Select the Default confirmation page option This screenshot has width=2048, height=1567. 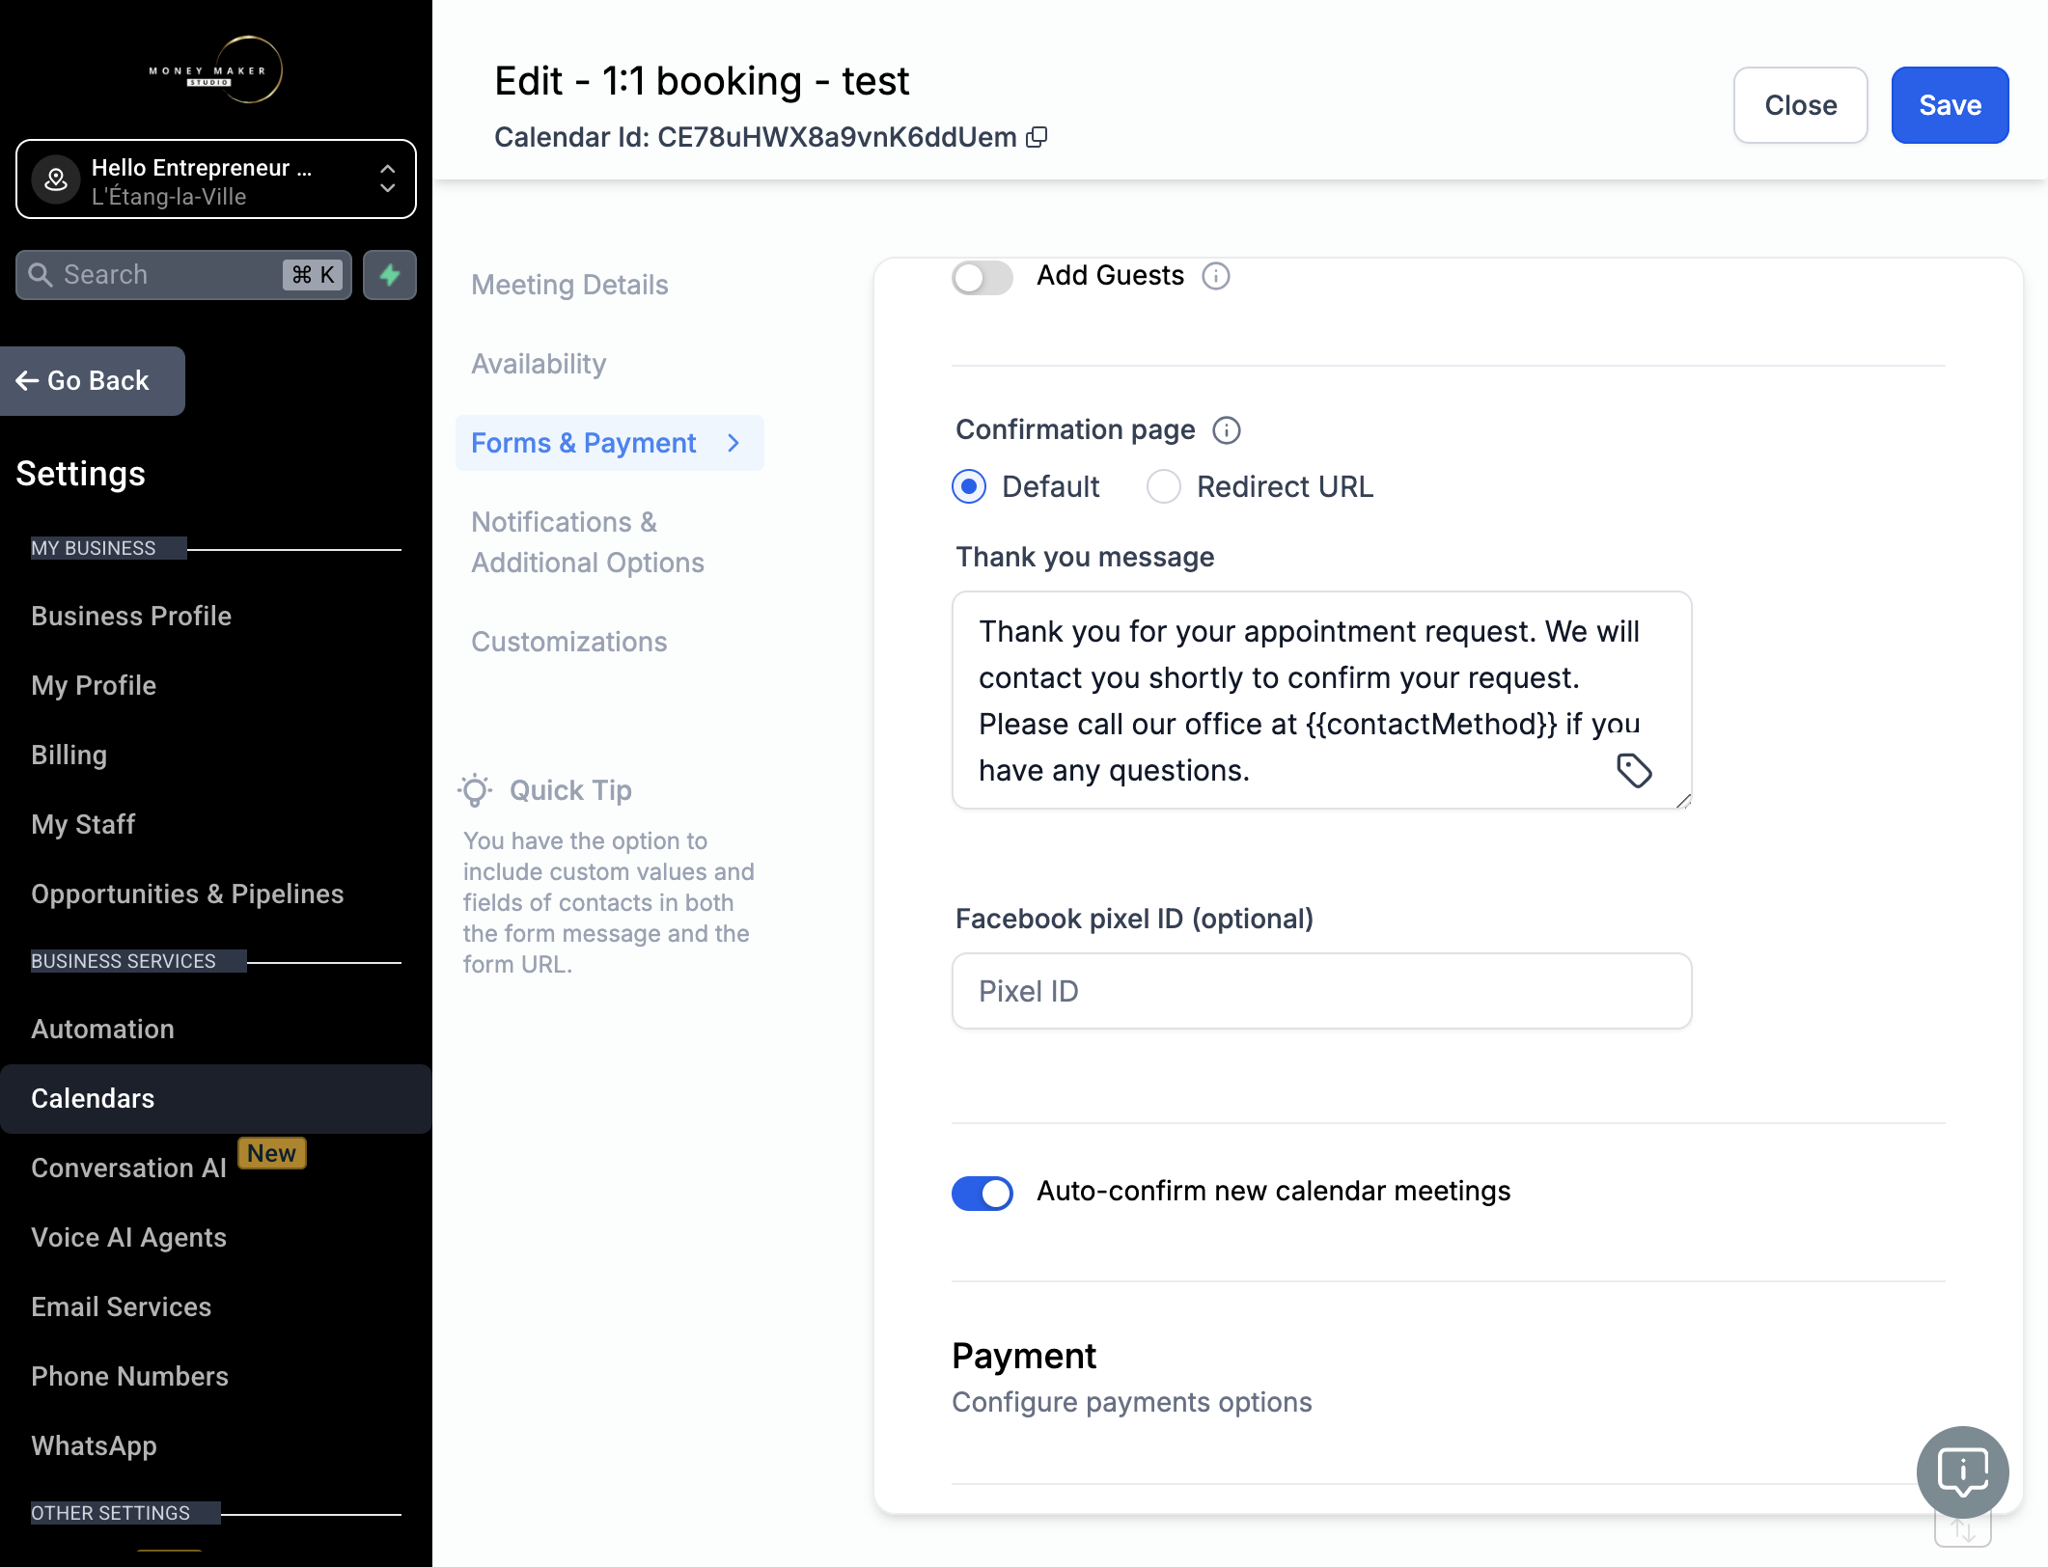(969, 486)
